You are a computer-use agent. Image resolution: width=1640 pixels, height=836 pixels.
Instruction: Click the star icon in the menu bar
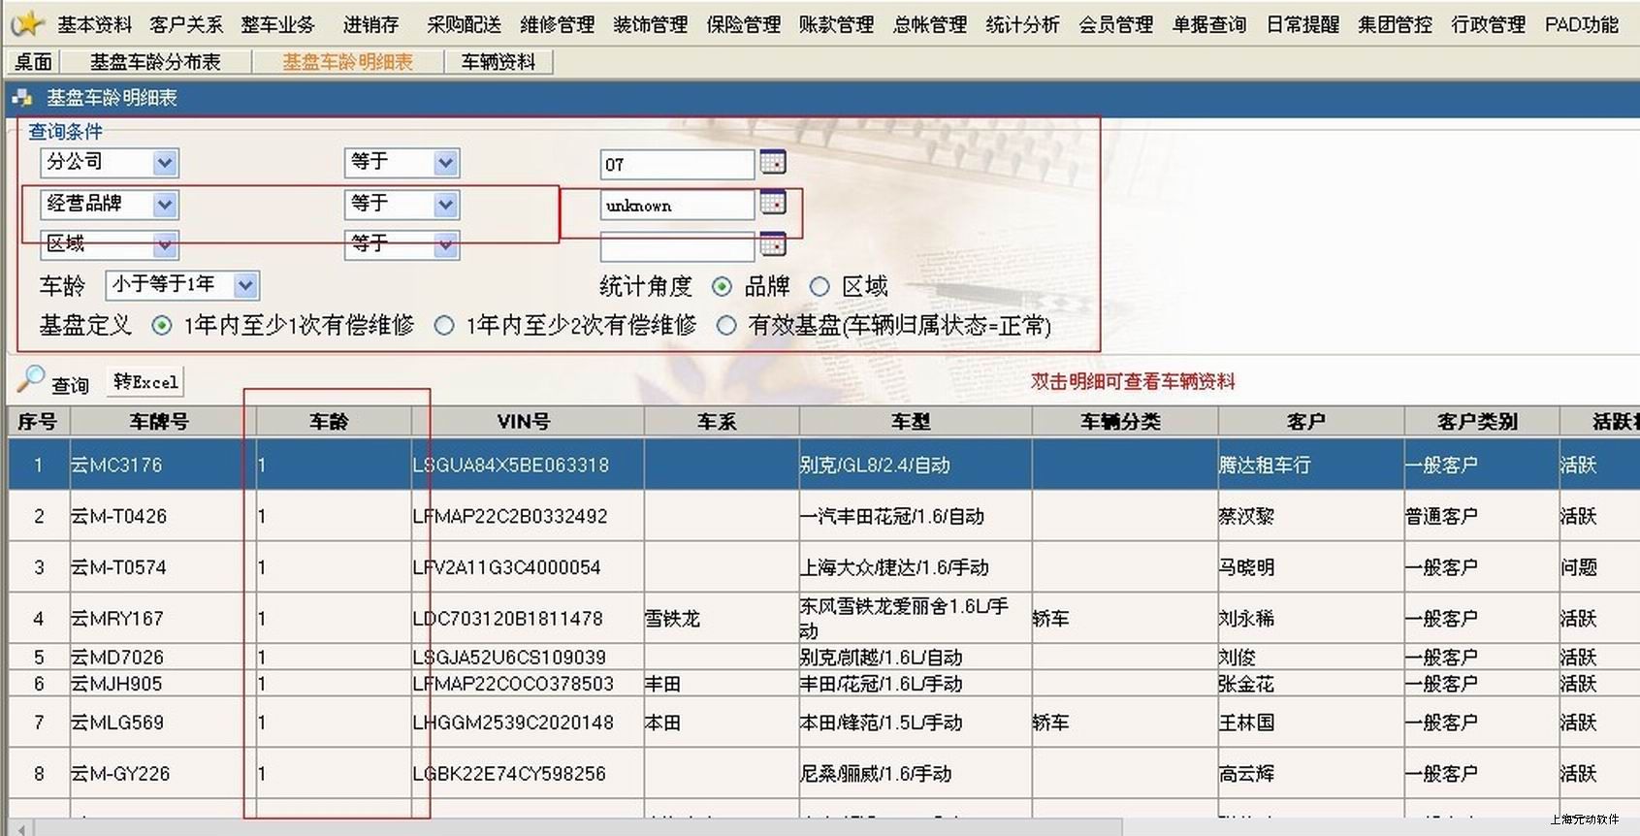[x=28, y=23]
